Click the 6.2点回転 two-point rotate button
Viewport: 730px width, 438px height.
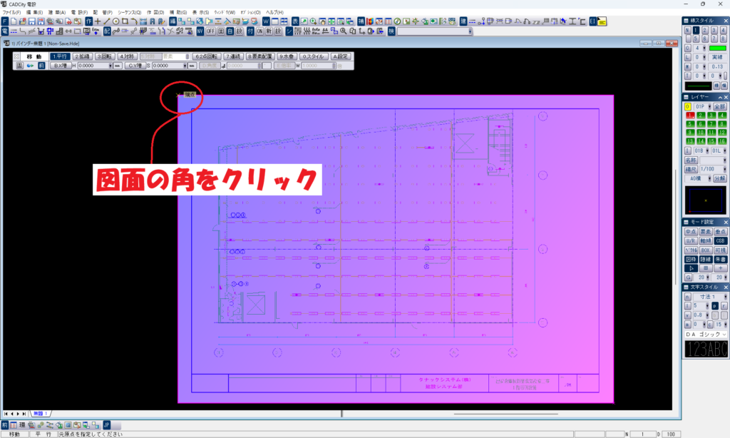pos(206,56)
